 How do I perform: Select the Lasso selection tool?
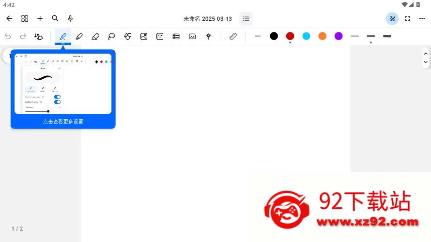(x=111, y=36)
